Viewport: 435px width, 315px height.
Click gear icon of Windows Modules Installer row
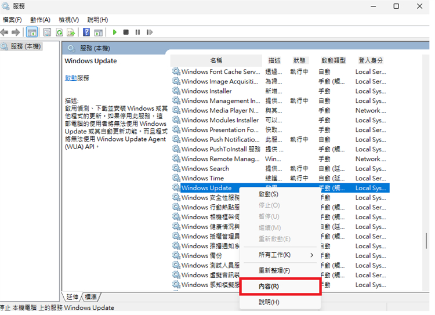coord(176,121)
